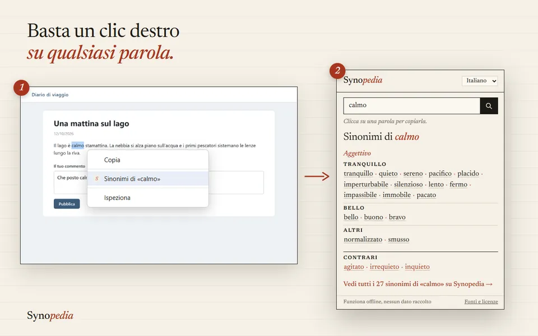Viewport: 538px width, 336px height.
Task: Open the Italiano language dropdown
Action: point(480,81)
